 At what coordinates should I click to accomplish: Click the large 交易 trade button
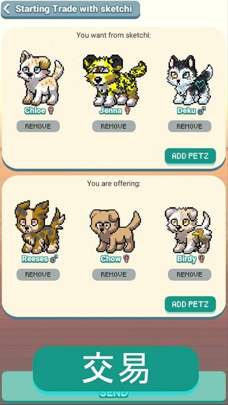click(x=116, y=369)
